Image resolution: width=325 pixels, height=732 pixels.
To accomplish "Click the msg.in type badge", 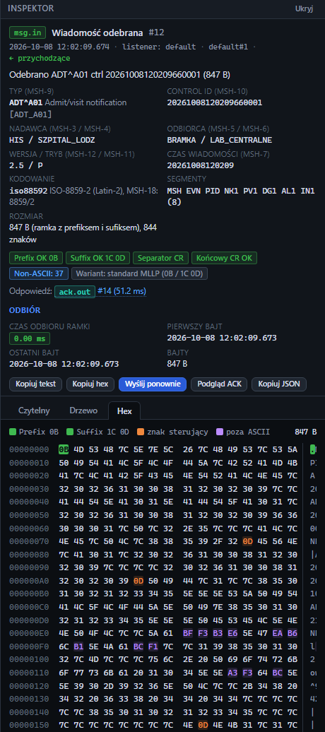I will (x=28, y=33).
